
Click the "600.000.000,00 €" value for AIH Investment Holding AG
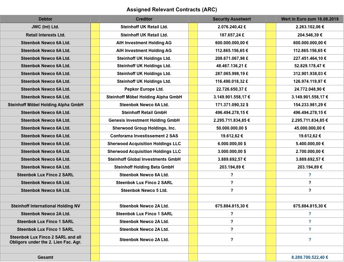point(232,42)
